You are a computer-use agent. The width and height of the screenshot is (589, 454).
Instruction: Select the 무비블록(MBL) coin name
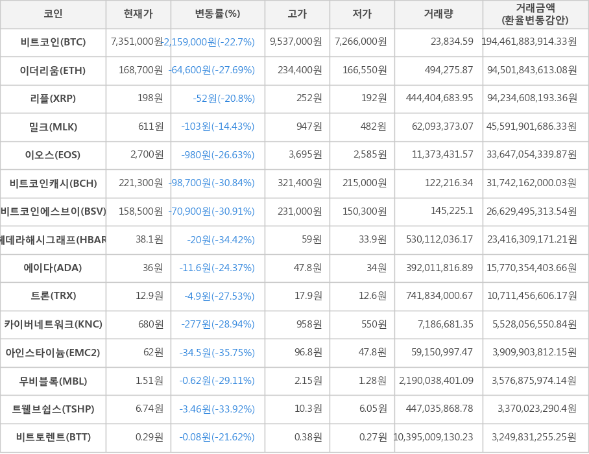coord(53,381)
